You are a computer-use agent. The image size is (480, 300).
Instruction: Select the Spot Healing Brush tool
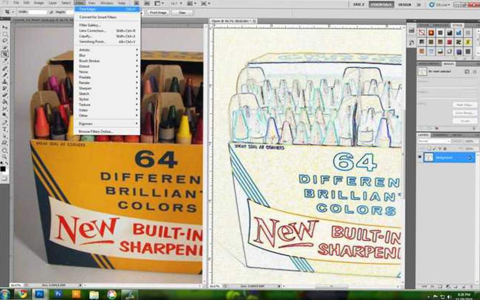tap(5, 69)
